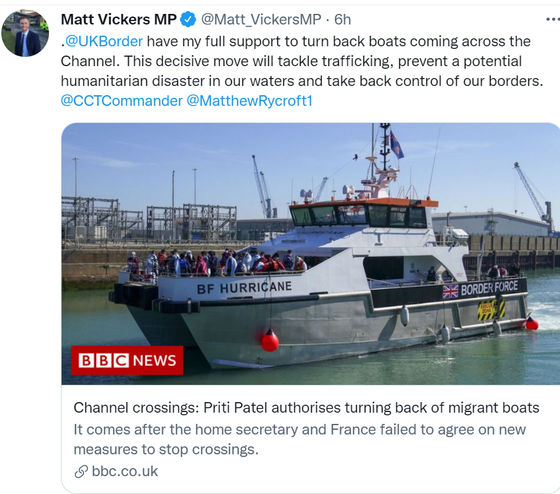This screenshot has width=560, height=494.
Task: Open Matt Vickers MP profile avatar
Action: pos(25,33)
